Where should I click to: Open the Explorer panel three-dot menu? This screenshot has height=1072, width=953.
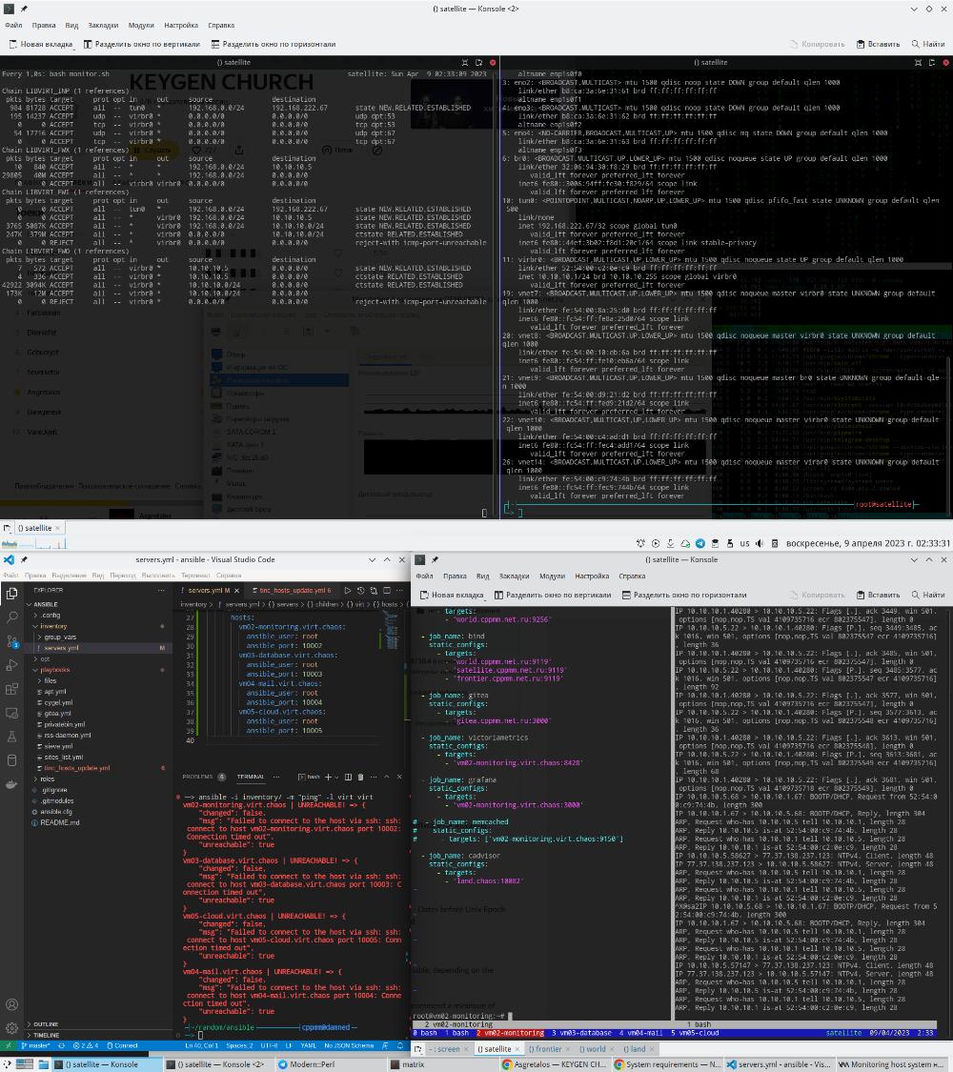point(161,590)
